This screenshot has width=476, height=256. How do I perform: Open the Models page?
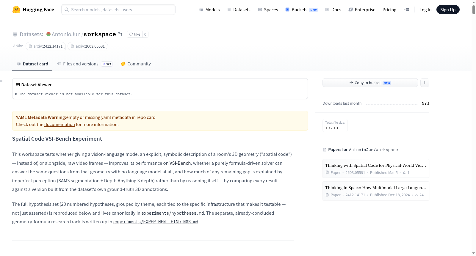209,10
